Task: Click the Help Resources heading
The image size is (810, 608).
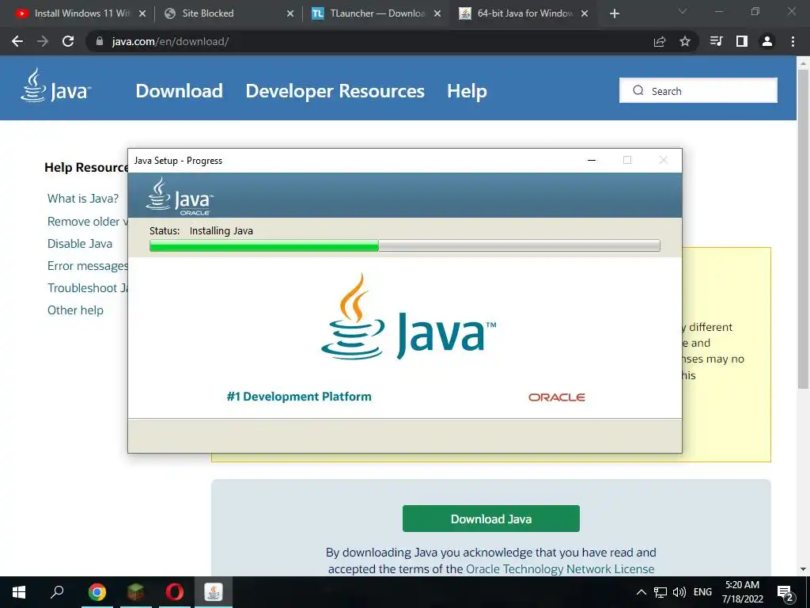Action: pos(86,168)
